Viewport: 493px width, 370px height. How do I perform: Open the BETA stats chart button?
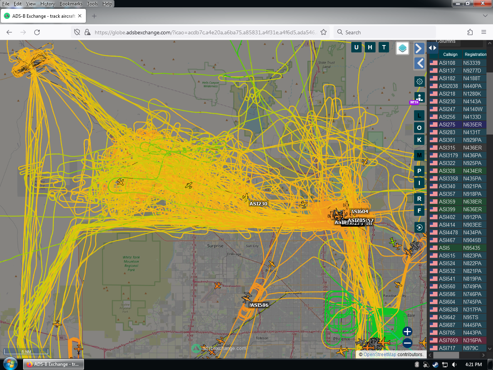[x=419, y=98]
